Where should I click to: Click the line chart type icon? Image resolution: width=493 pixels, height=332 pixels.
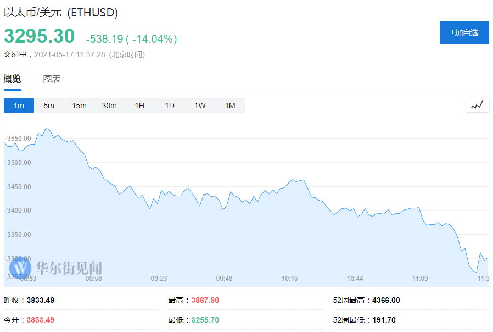477,105
